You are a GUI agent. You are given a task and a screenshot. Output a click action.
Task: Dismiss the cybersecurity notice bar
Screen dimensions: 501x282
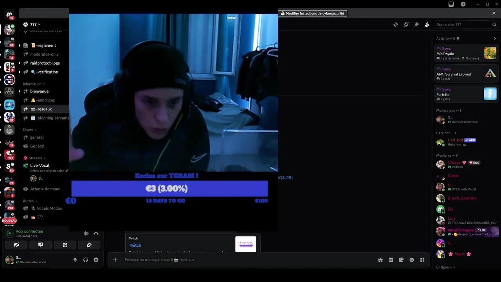pos(494,13)
